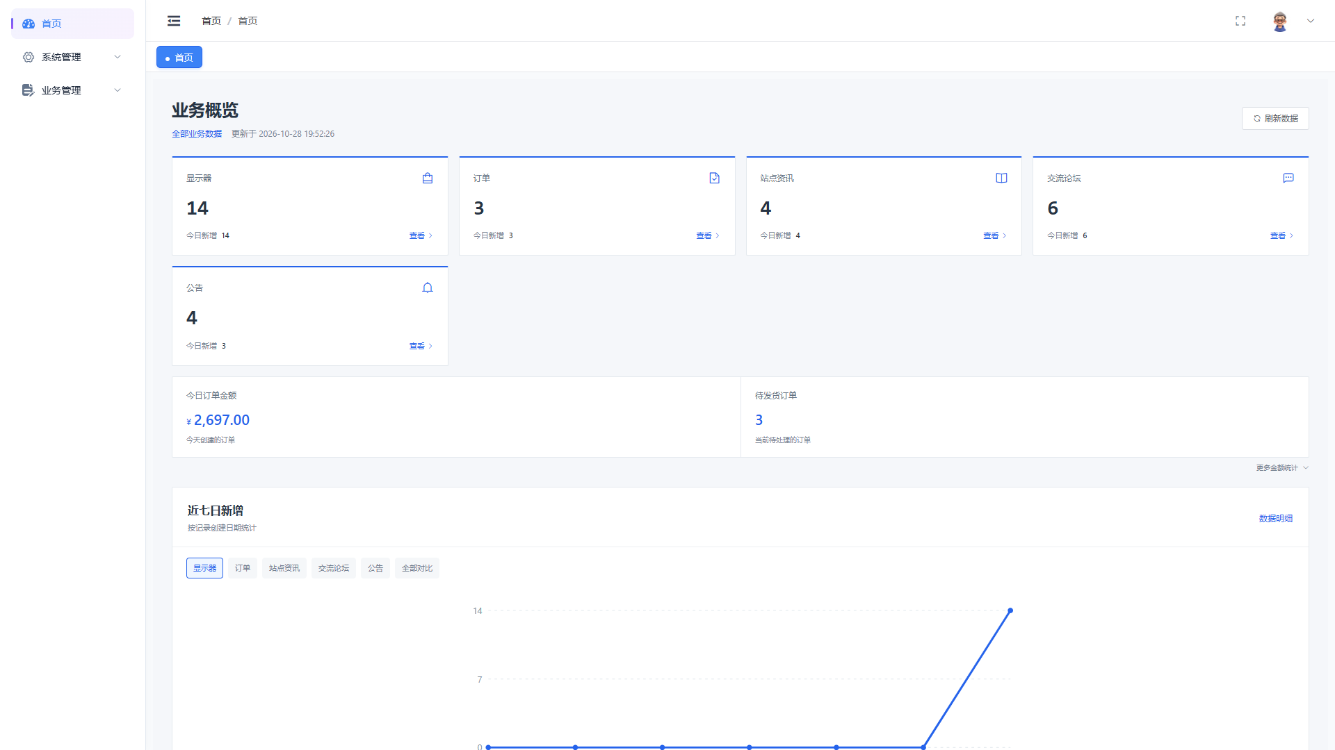Click the ¥2,697.00 order amount value
This screenshot has height=750, width=1335.
pyautogui.click(x=218, y=420)
